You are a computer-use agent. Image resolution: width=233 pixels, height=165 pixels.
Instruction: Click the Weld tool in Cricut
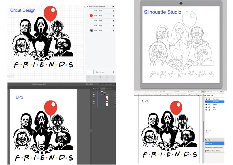[94, 78]
